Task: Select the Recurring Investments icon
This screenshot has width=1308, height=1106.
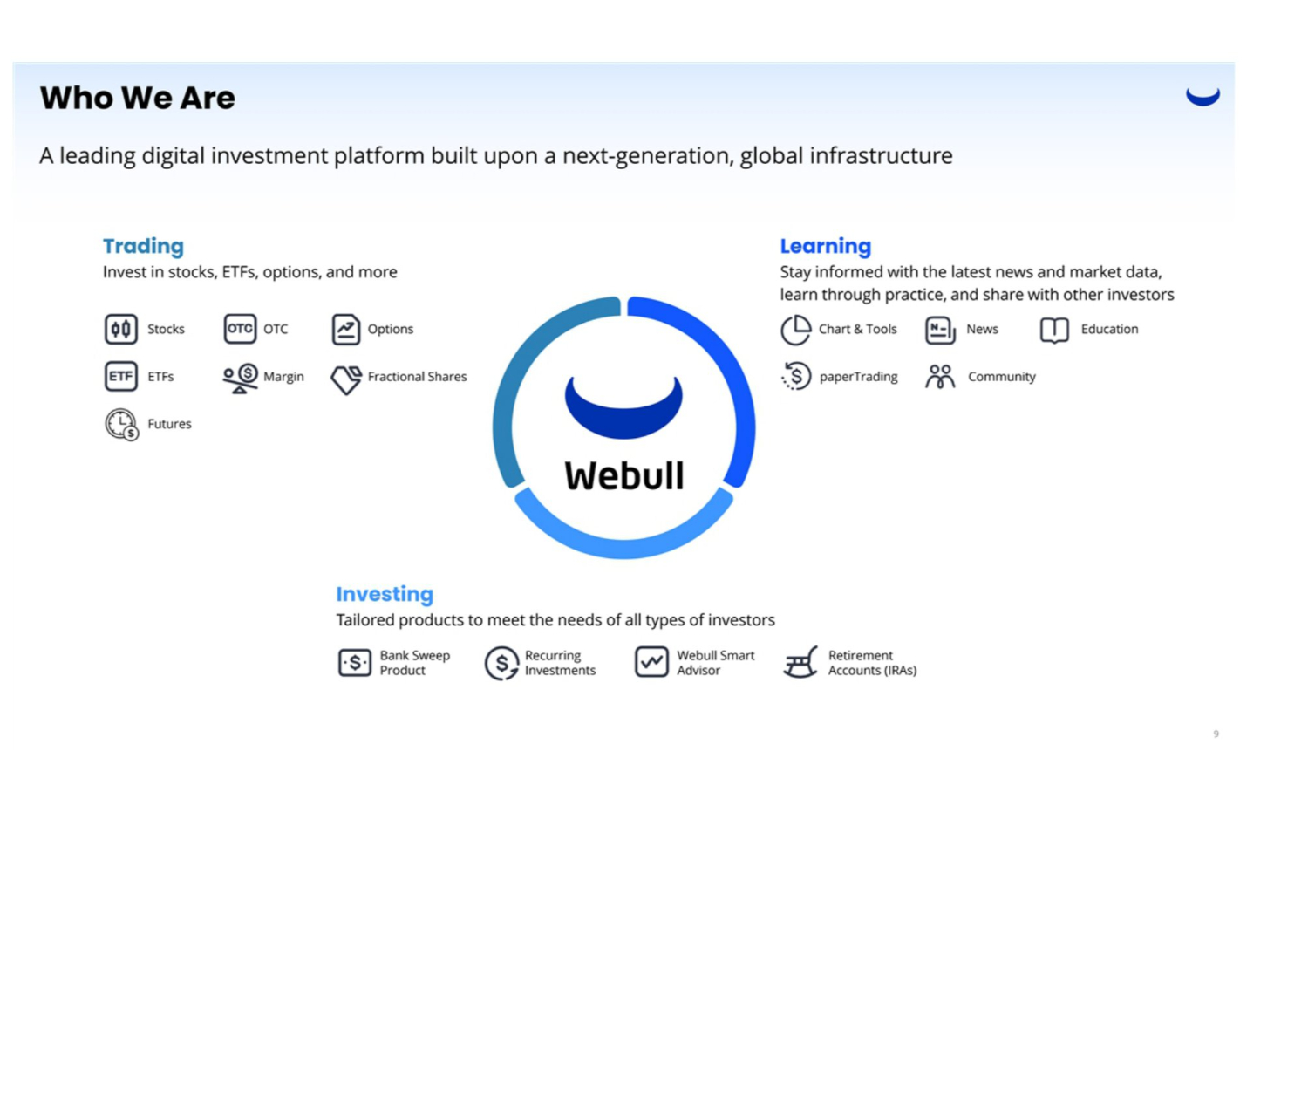Action: pyautogui.click(x=501, y=663)
